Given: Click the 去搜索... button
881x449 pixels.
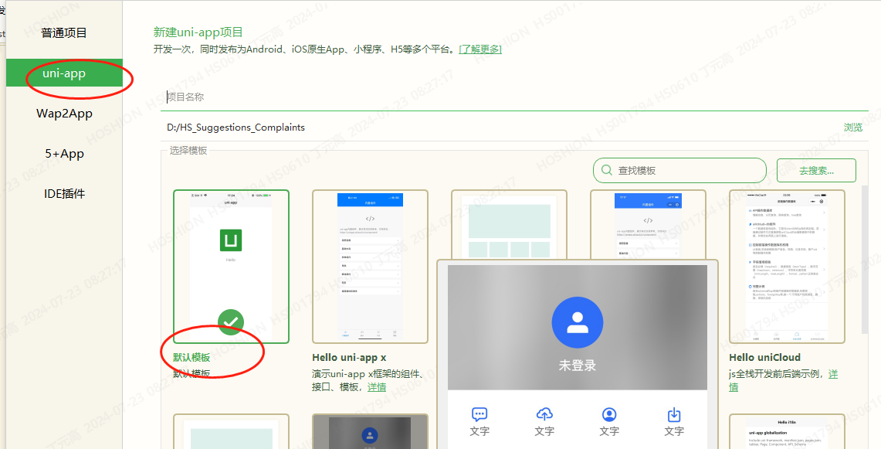Looking at the screenshot, I should point(816,171).
